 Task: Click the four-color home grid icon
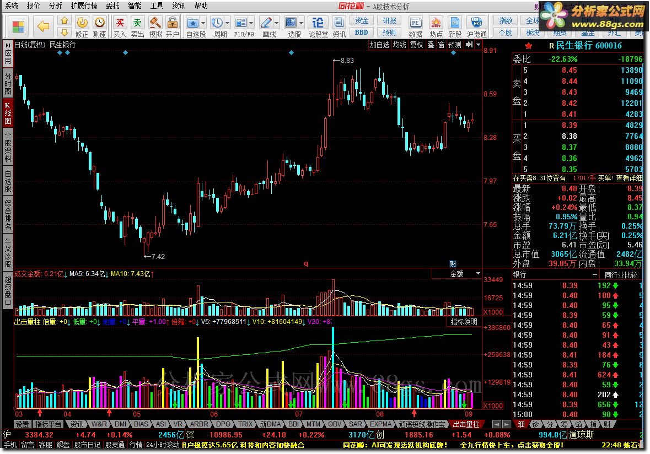click(18, 26)
